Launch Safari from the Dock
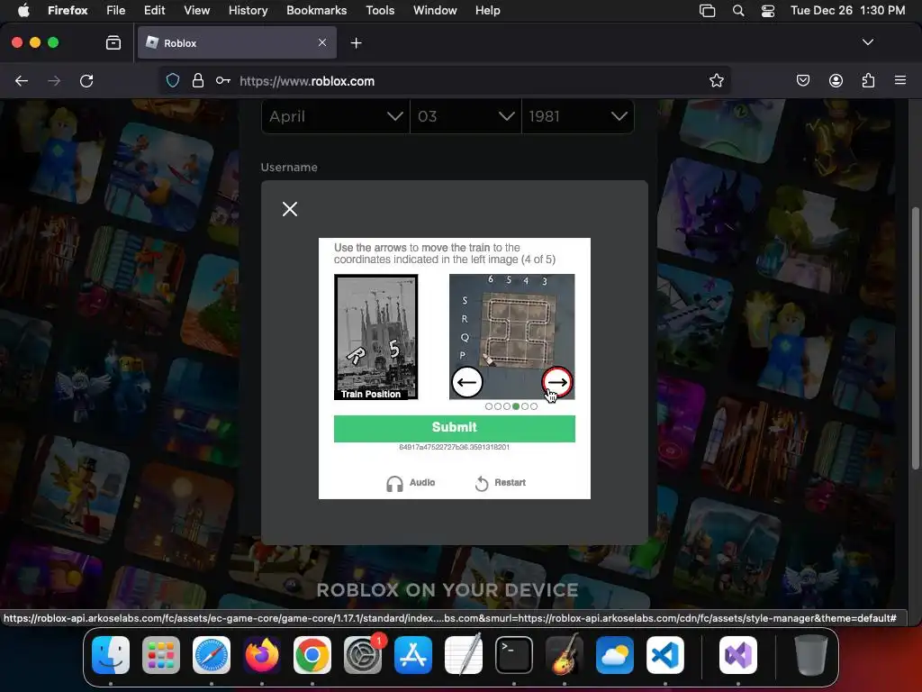The width and height of the screenshot is (922, 692). point(212,655)
